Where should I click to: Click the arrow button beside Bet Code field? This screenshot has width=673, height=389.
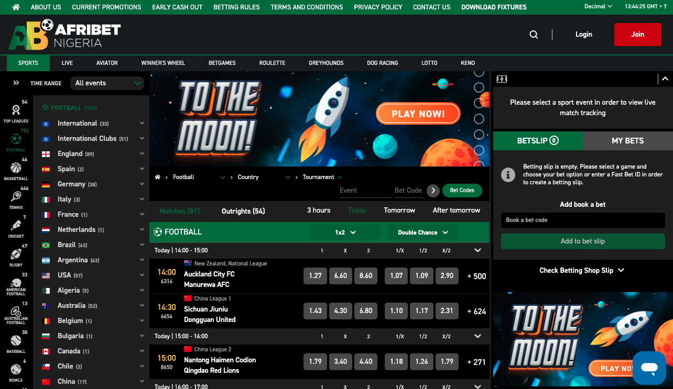click(x=432, y=191)
